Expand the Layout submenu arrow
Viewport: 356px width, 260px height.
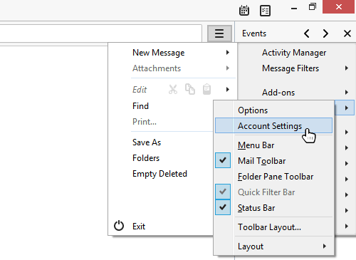[x=325, y=246]
